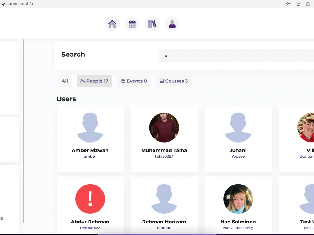This screenshot has height=235, width=314.
Task: Click username 'amber'
Action: point(90,156)
